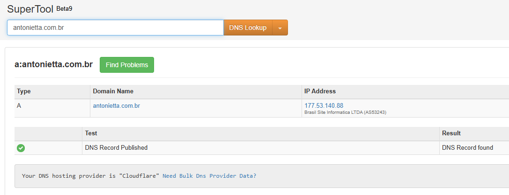Image resolution: width=509 pixels, height=195 pixels.
Task: Select the DNS Record found result
Action: click(x=467, y=148)
